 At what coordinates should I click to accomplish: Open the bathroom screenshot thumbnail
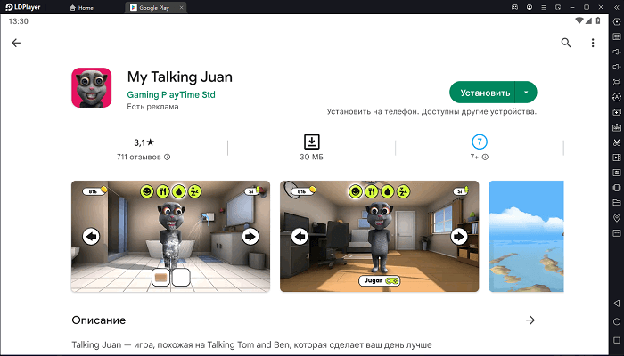coord(171,237)
